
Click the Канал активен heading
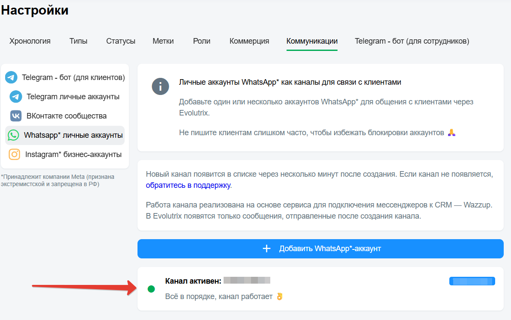193,281
